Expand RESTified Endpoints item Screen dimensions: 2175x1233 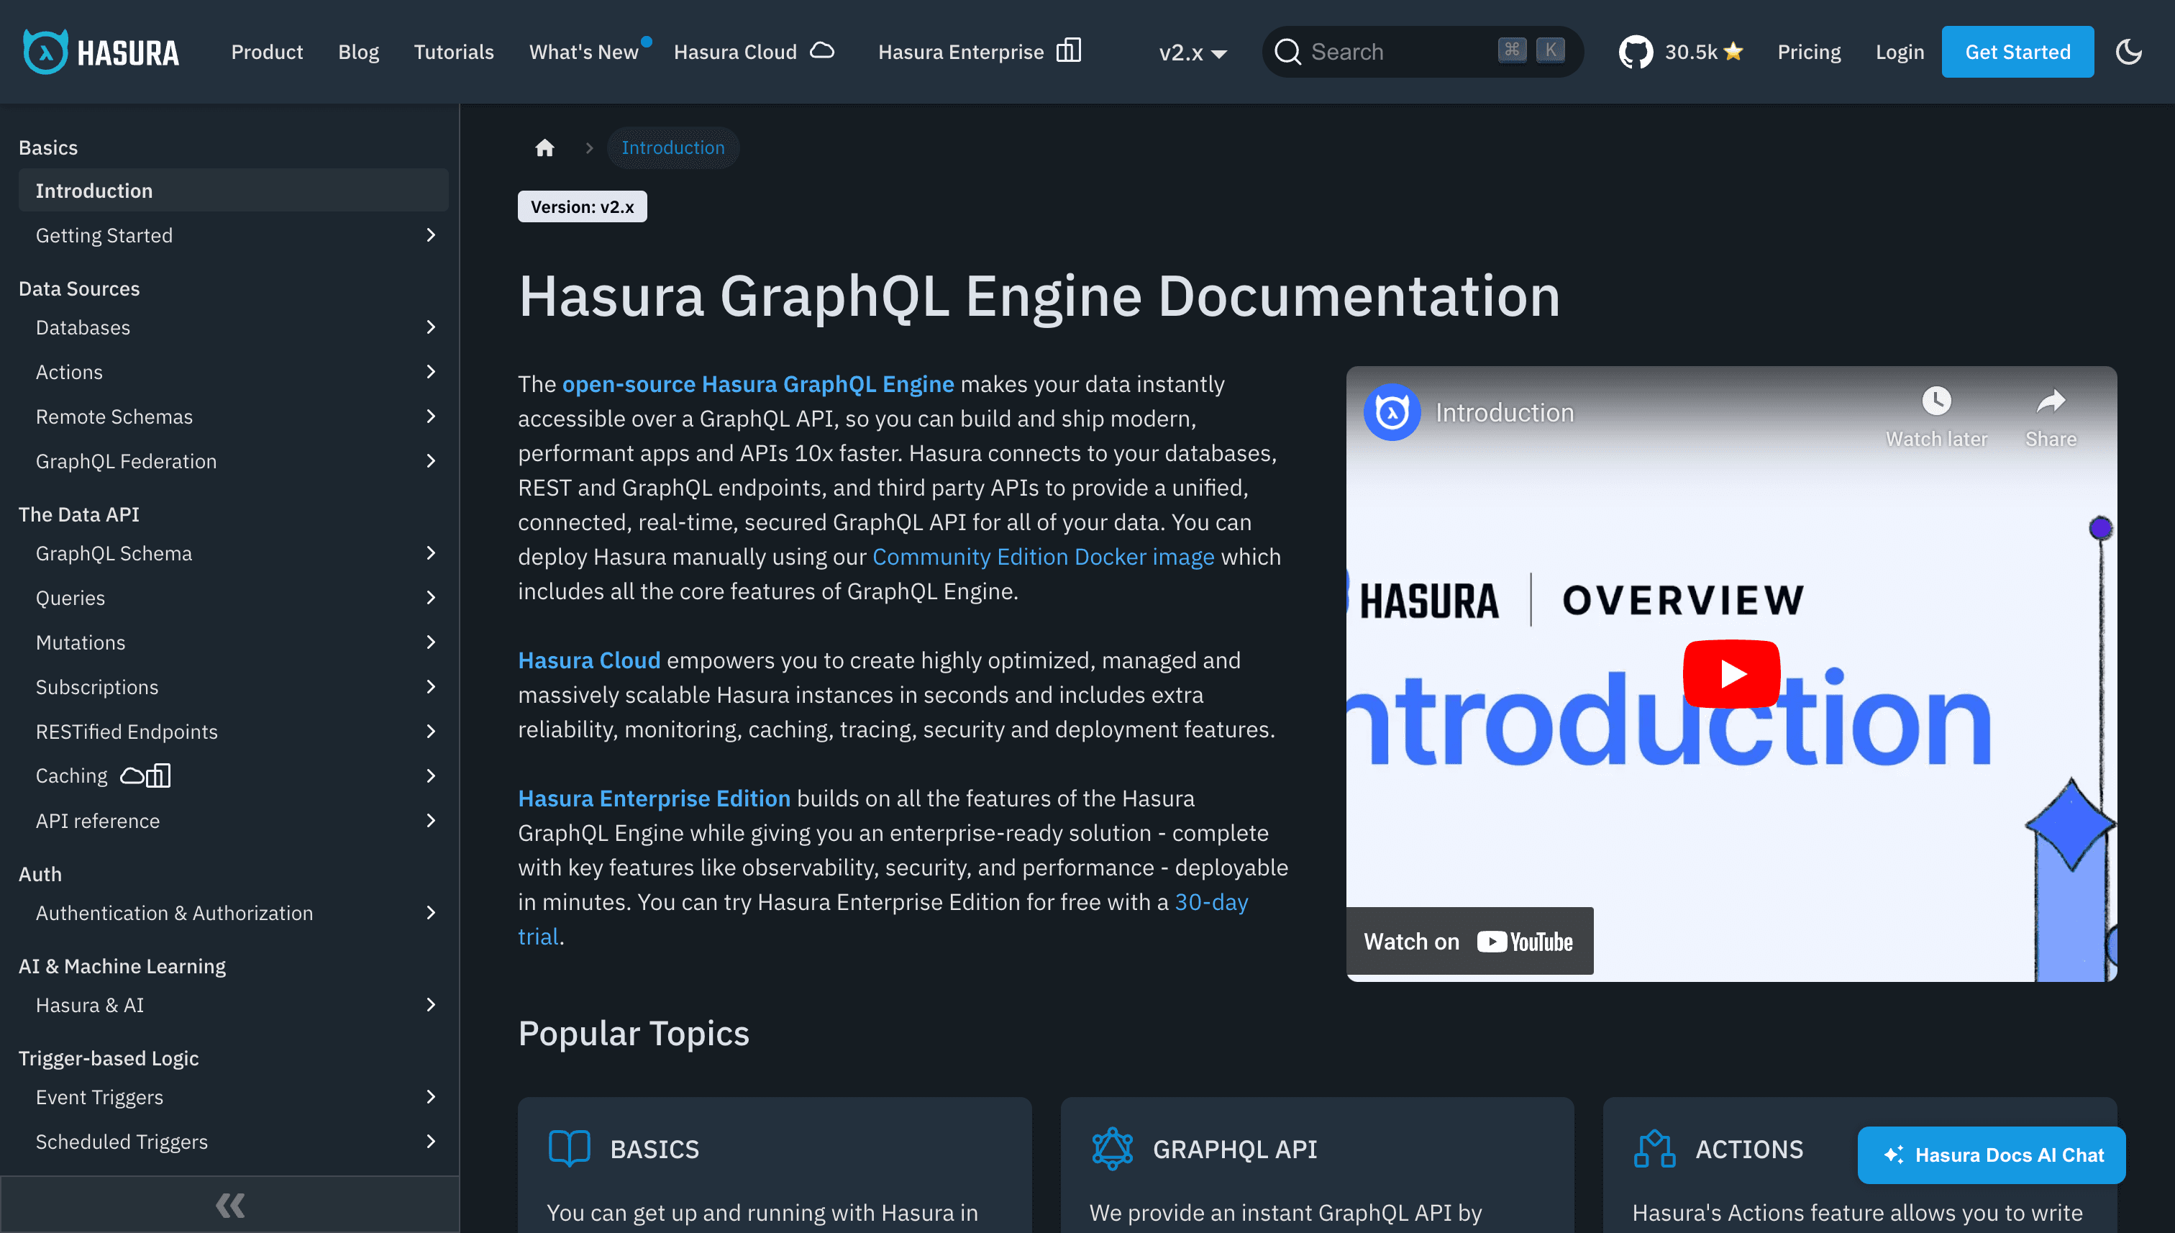pos(431,731)
